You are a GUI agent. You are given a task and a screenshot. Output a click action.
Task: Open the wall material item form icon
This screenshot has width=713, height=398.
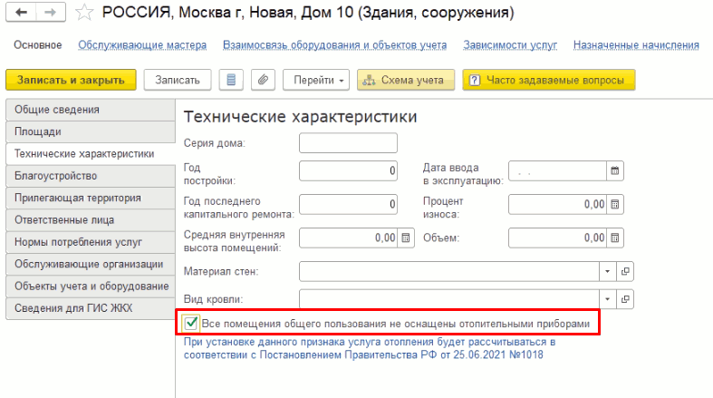[x=624, y=271]
